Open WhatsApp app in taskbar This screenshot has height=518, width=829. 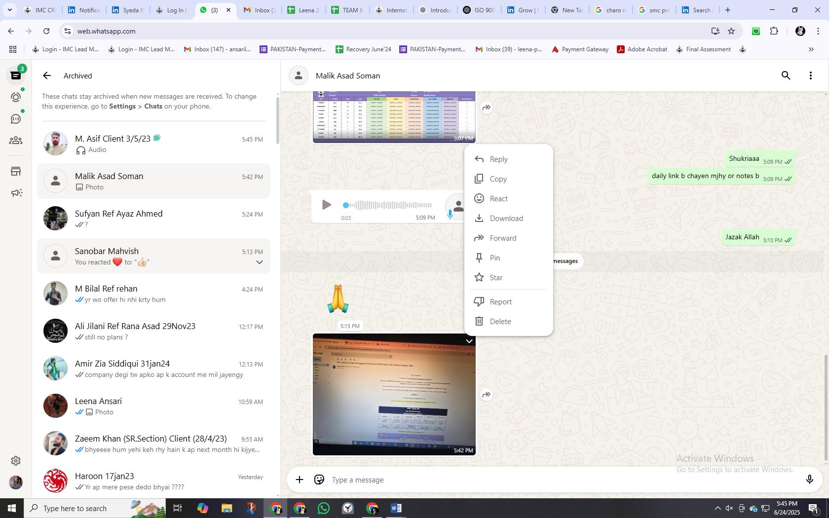pos(324,508)
